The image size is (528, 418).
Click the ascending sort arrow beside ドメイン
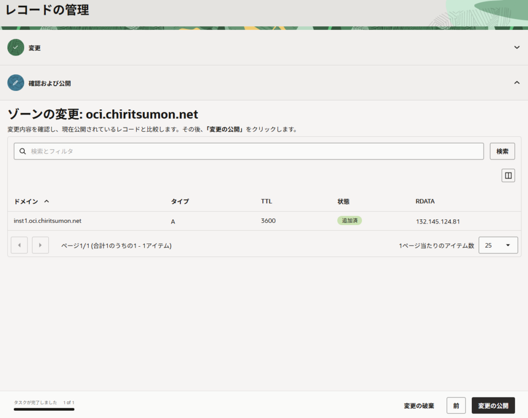click(x=47, y=201)
